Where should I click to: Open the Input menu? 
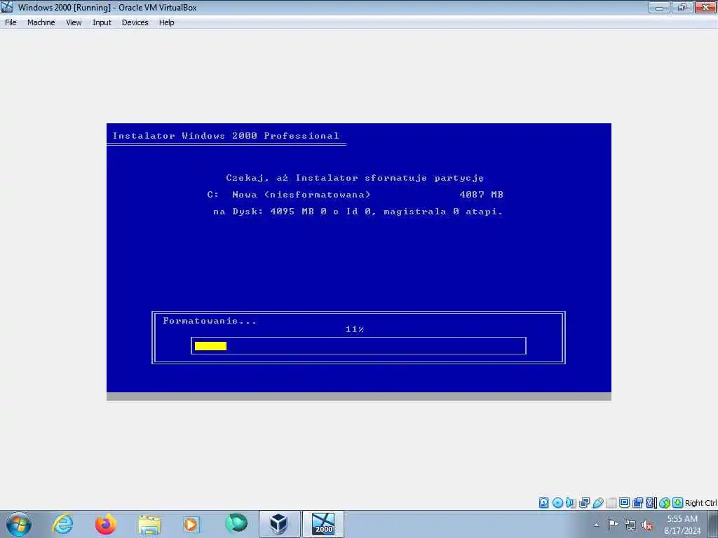coord(102,22)
